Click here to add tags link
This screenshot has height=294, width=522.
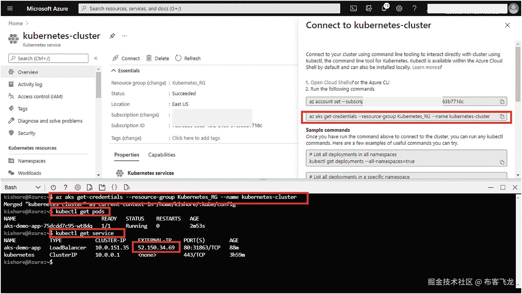pyautogui.click(x=196, y=138)
